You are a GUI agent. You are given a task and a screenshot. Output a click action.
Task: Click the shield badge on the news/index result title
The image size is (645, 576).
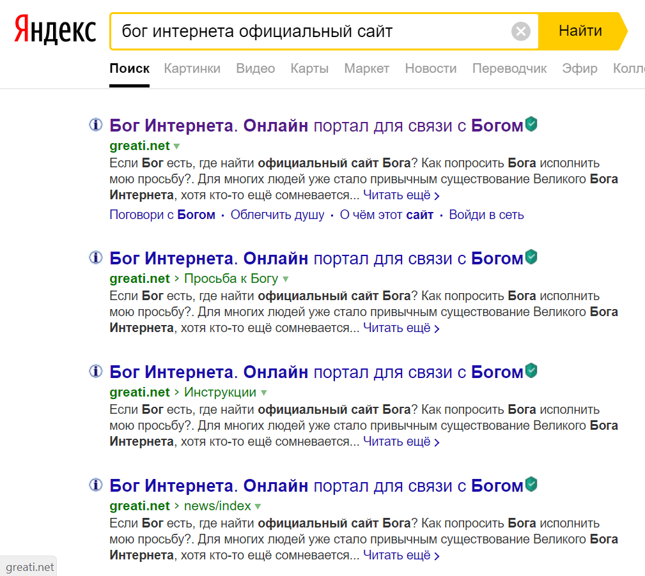[x=531, y=484]
